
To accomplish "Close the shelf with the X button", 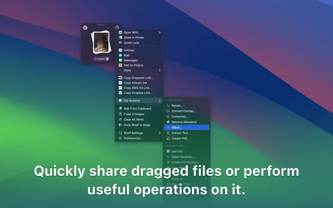I will point(85,28).
